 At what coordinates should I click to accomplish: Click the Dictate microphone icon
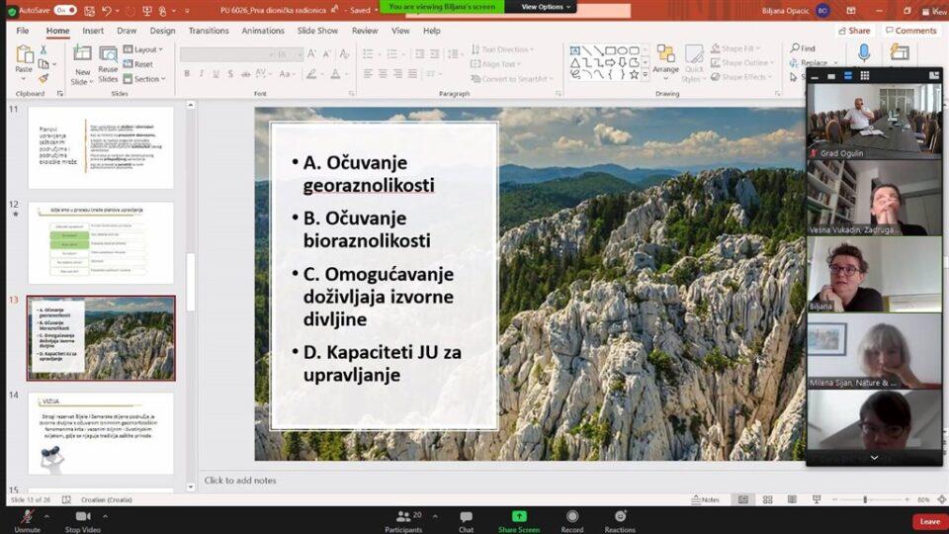pyautogui.click(x=864, y=53)
